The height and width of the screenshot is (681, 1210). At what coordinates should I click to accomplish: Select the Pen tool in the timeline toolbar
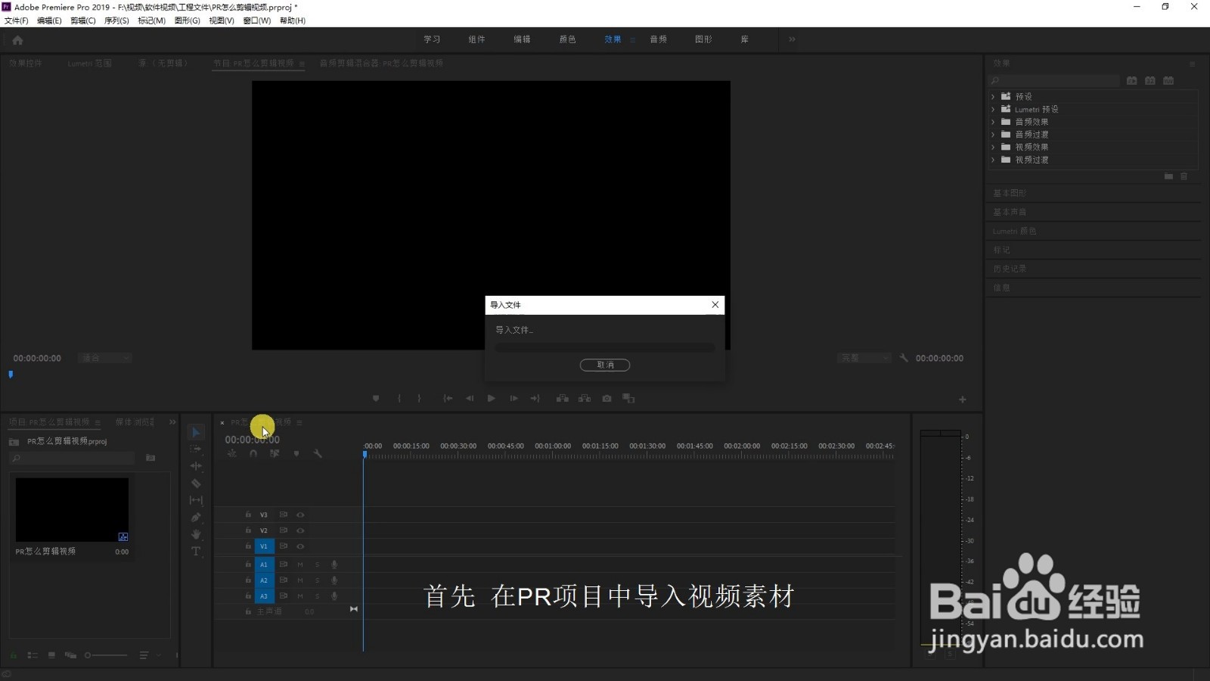tap(196, 517)
